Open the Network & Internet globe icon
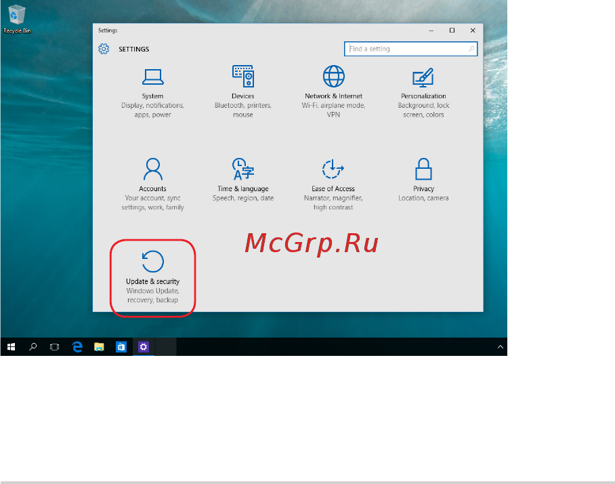 [333, 76]
